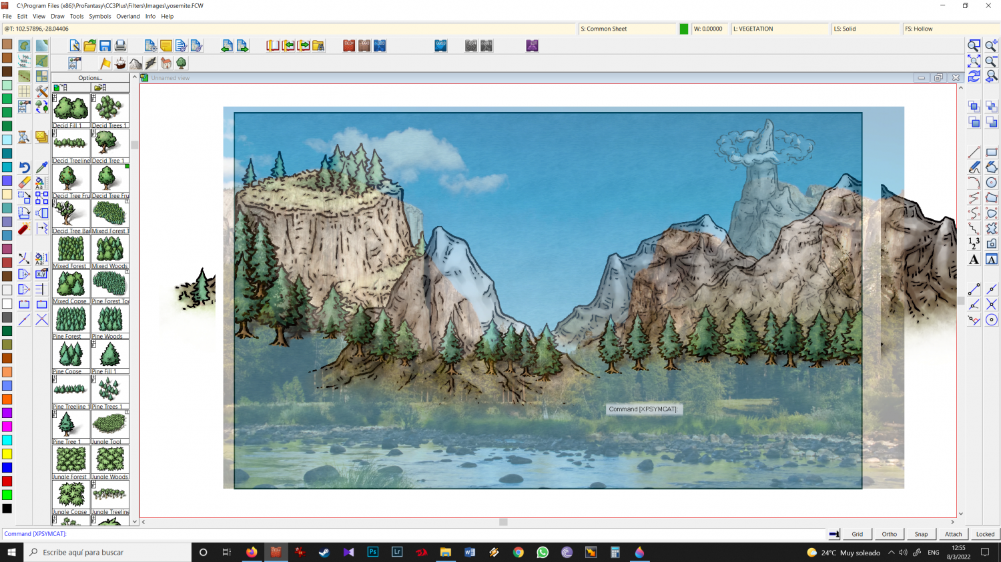
Task: Select the Circle drawing tool
Action: (x=992, y=183)
